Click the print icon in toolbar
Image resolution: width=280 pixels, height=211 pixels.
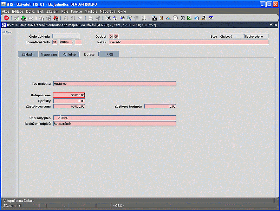coord(91,18)
